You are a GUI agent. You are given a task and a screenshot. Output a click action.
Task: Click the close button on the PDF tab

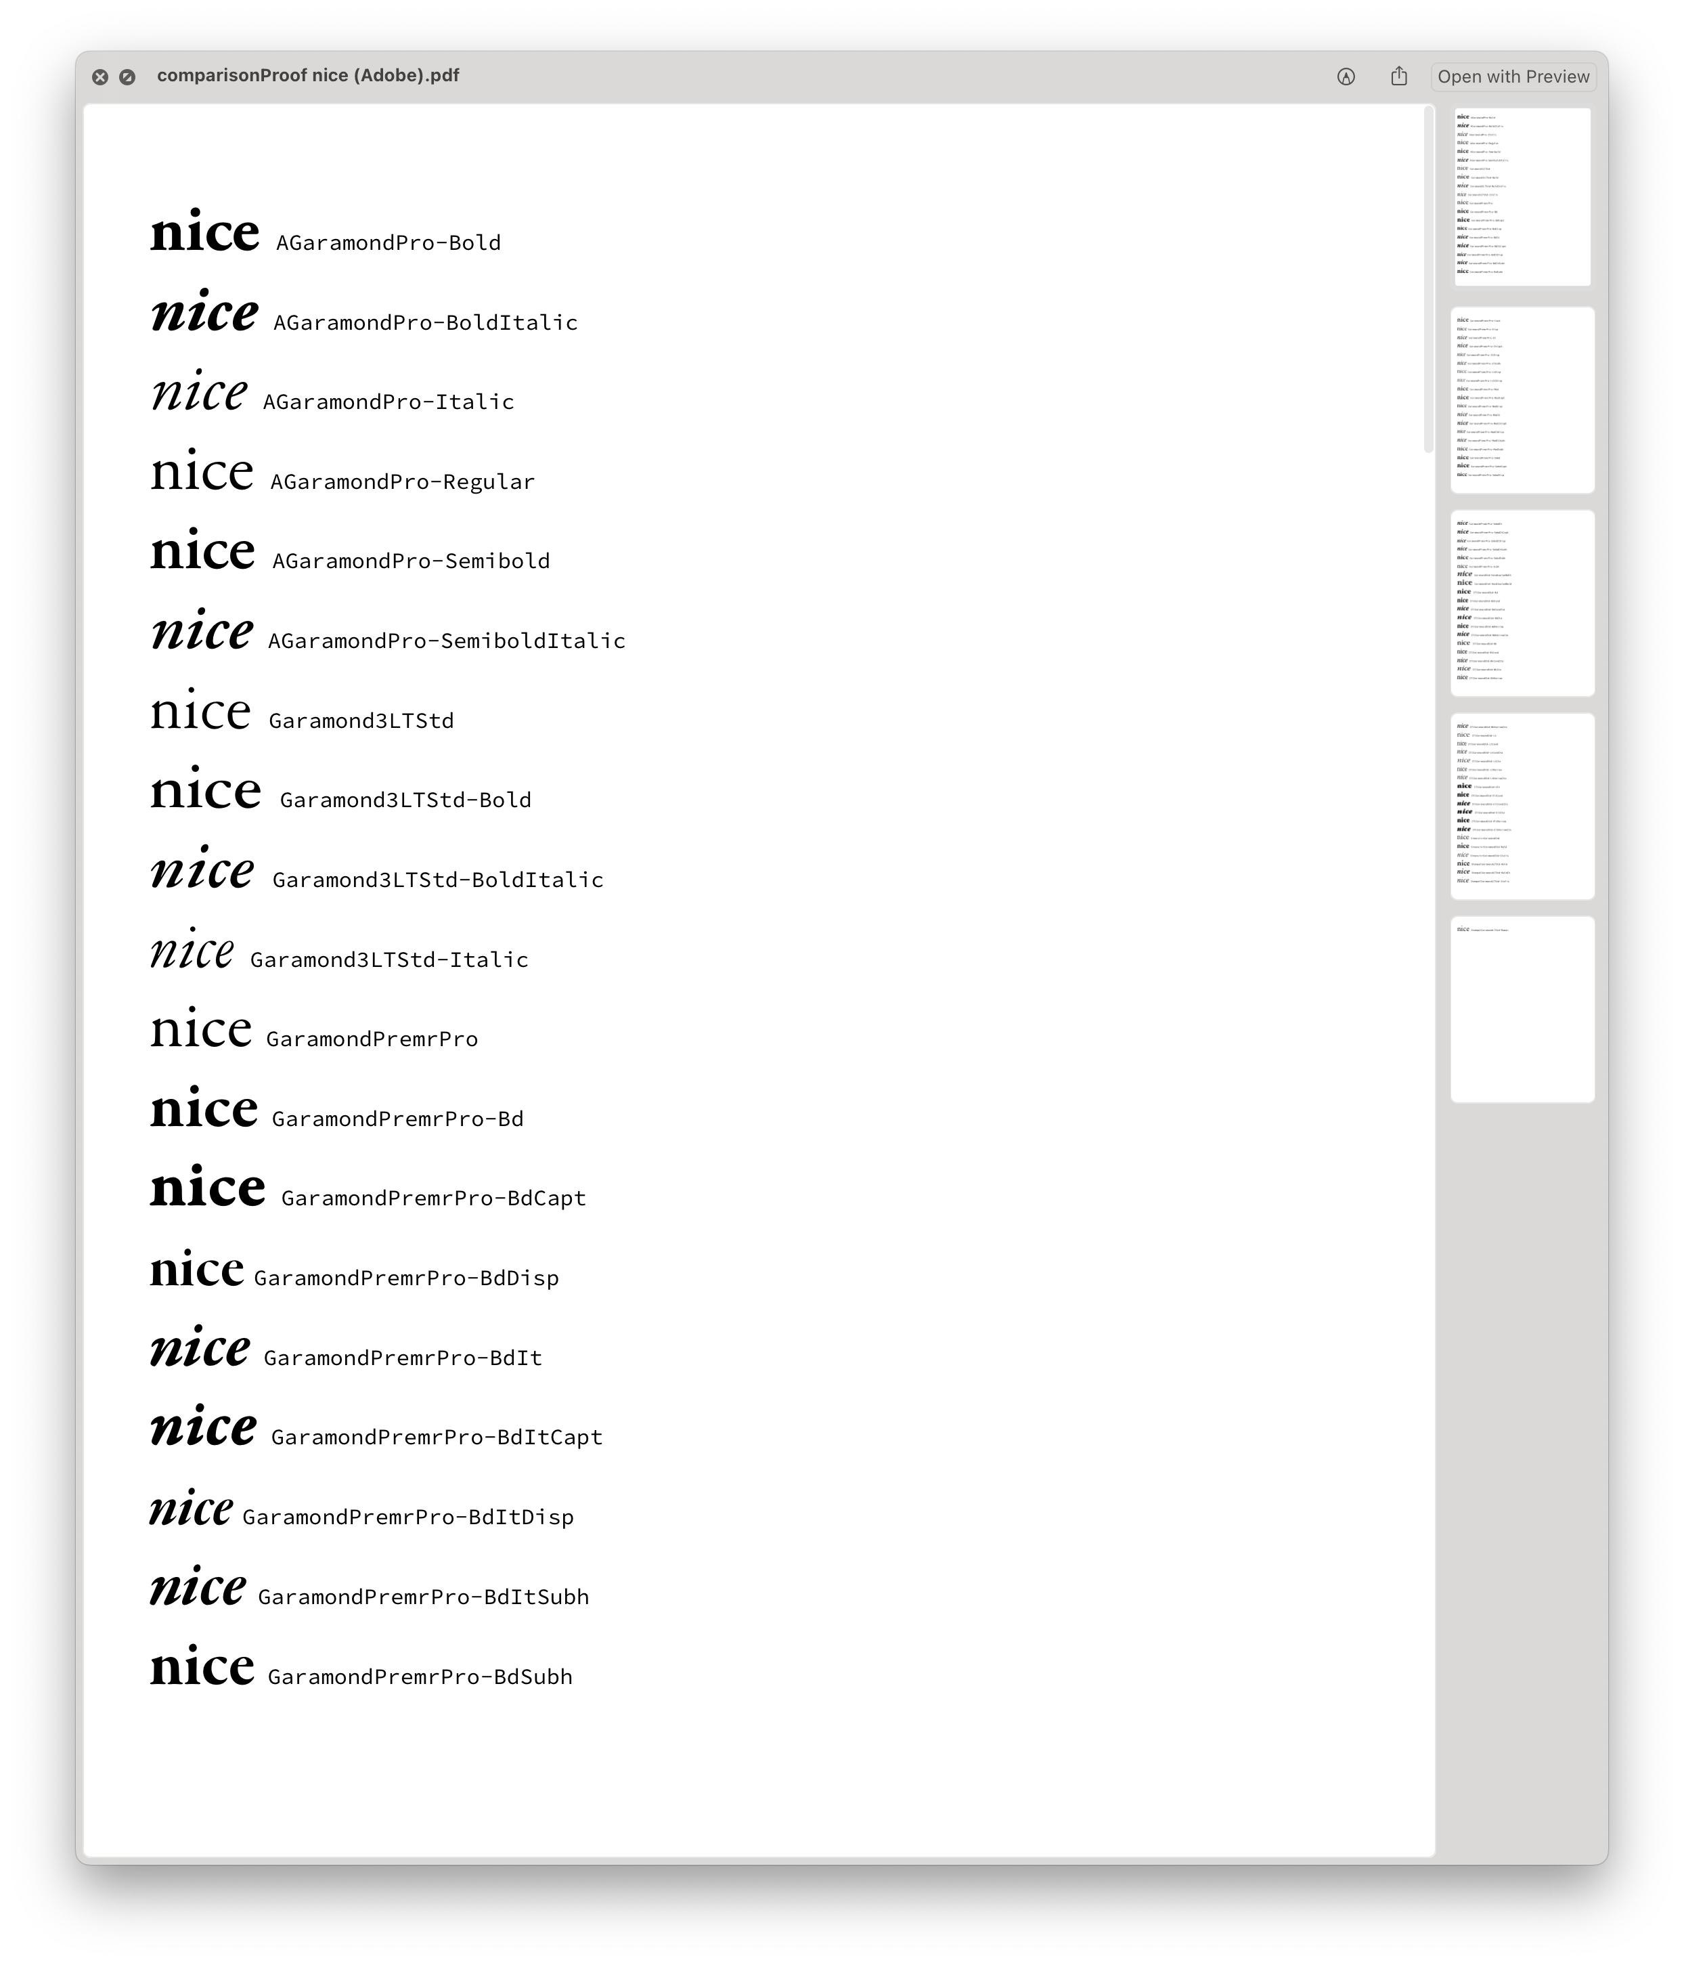[x=100, y=75]
